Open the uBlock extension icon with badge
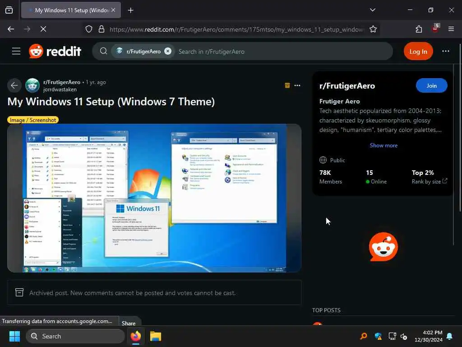The image size is (462, 347). point(435,28)
